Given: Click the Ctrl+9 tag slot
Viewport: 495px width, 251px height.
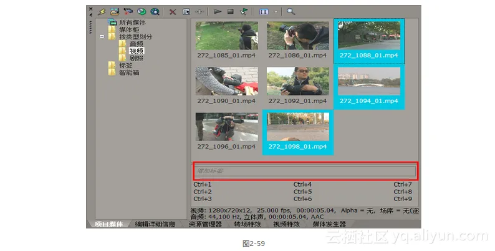Looking at the screenshot, I should tap(403, 199).
